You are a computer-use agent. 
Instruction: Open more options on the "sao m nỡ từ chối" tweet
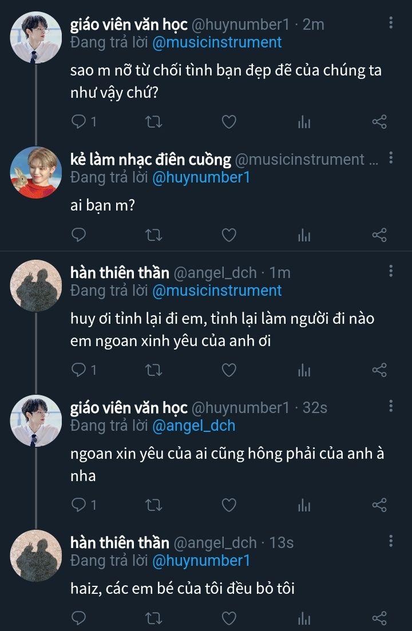(391, 23)
